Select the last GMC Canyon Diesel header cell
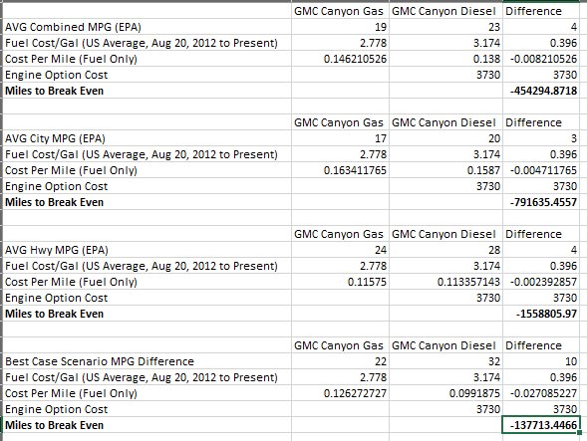 pos(445,345)
